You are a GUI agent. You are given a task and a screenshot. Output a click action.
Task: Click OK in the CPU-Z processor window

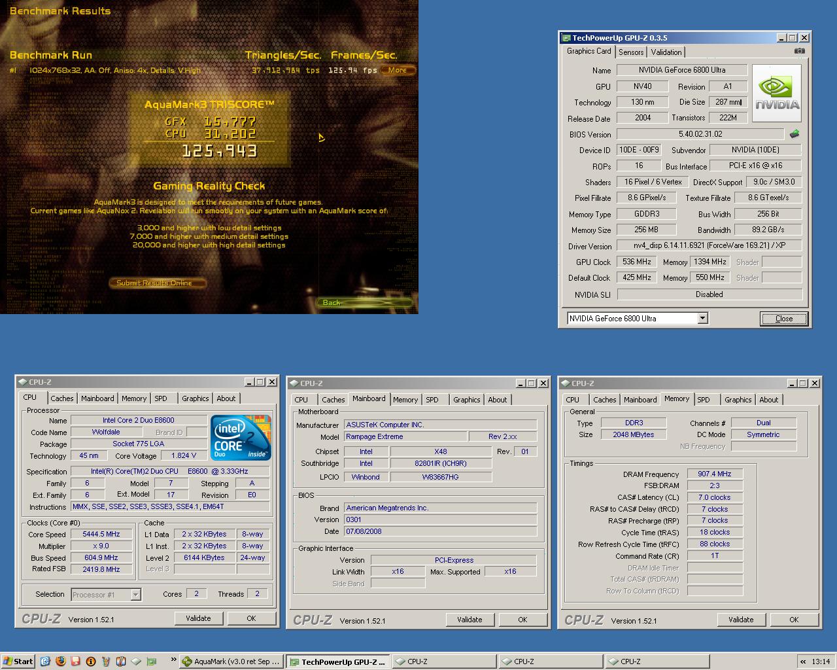pyautogui.click(x=251, y=618)
